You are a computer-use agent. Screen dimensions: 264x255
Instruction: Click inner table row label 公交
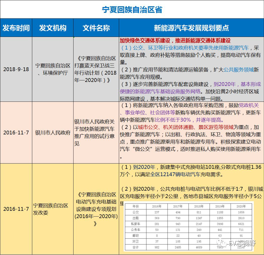[135, 212]
